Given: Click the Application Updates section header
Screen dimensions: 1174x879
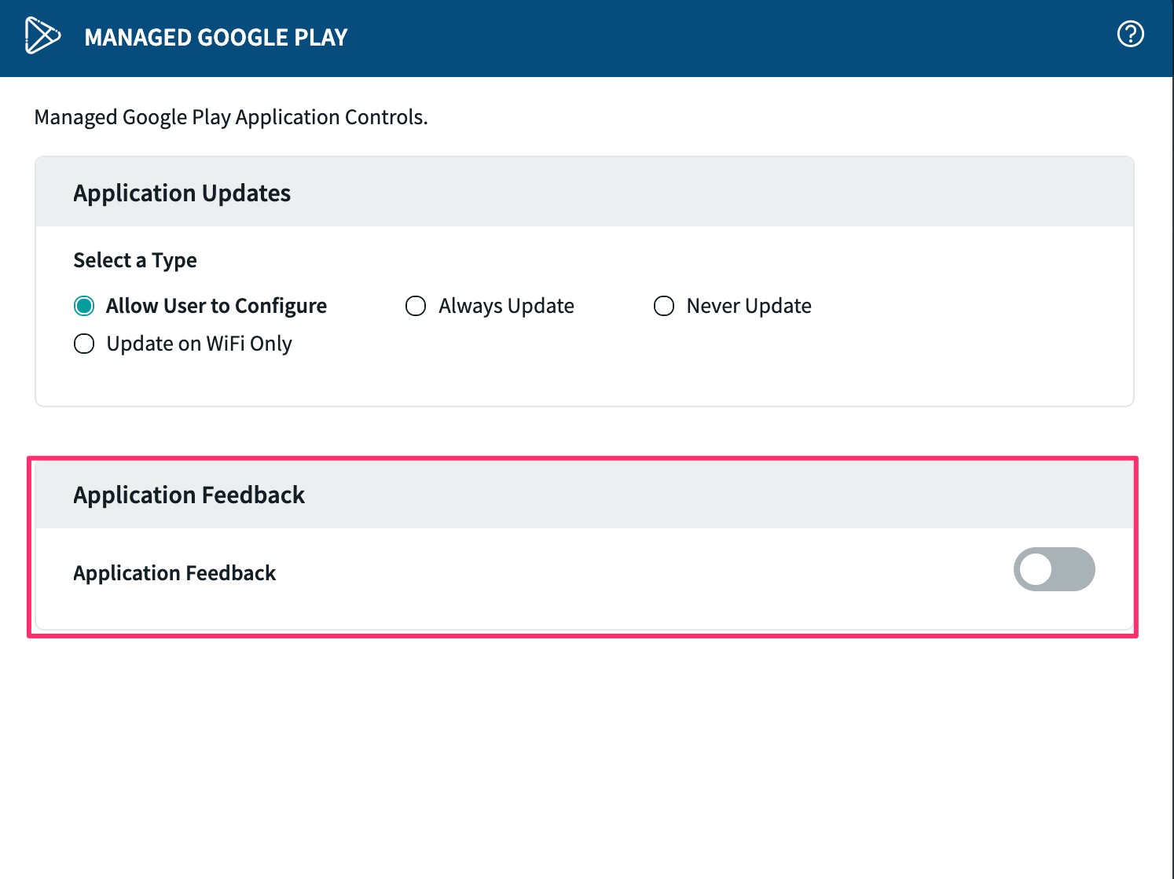Looking at the screenshot, I should point(182,193).
